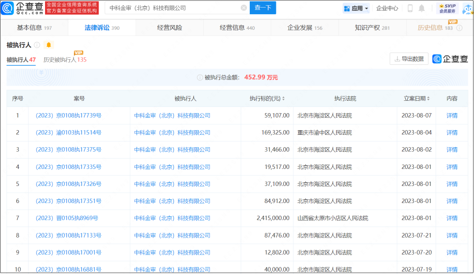Click the user avatar icon
The width and height of the screenshot is (474, 274).
(x=468, y=9)
